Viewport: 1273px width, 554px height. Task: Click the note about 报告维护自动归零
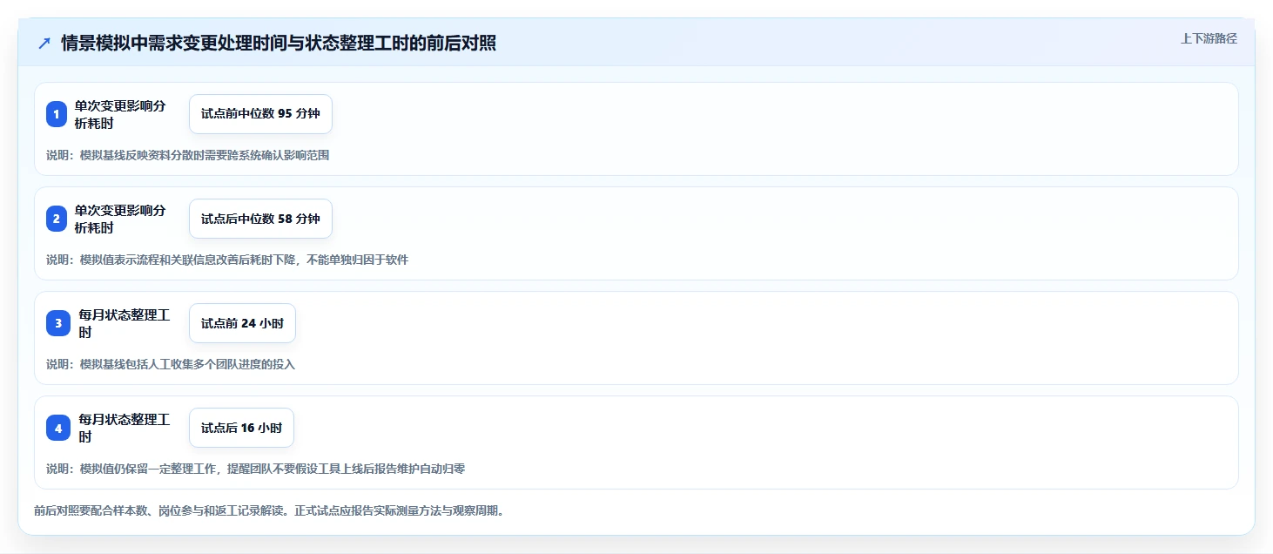pyautogui.click(x=256, y=469)
